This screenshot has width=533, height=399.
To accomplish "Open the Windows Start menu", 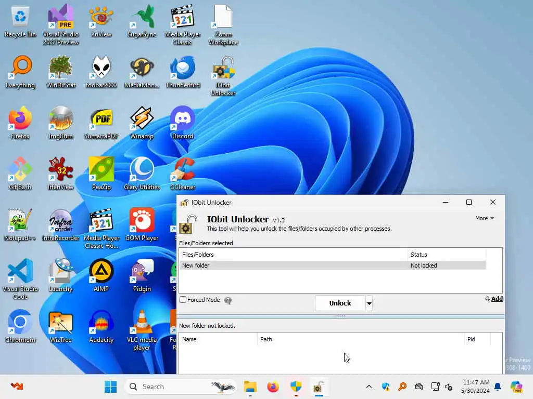I will click(x=110, y=387).
